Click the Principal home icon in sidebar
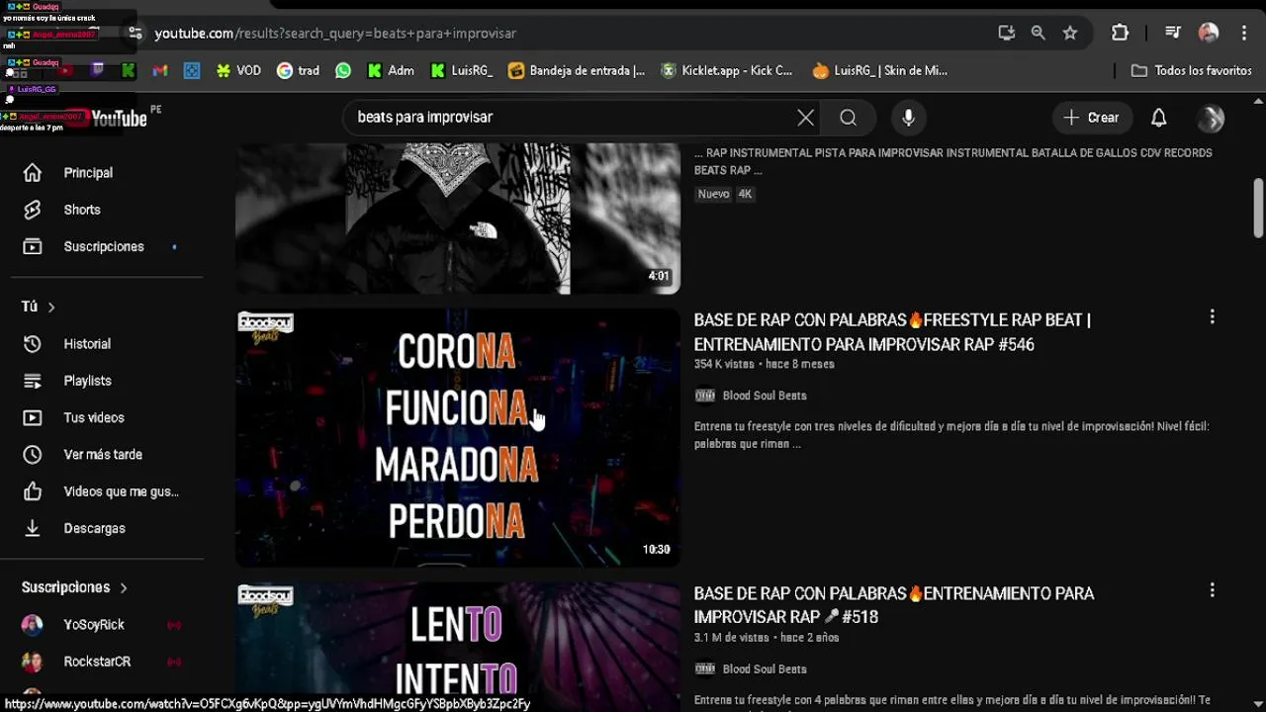The image size is (1266, 712). pyautogui.click(x=33, y=173)
